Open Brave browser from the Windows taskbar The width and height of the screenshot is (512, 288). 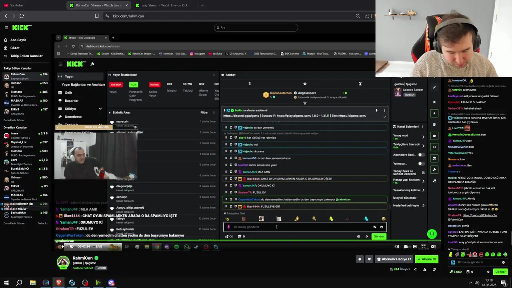pyautogui.click(x=59, y=283)
